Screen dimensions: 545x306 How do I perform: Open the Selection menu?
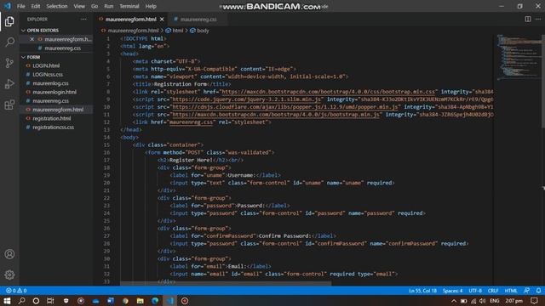click(57, 6)
